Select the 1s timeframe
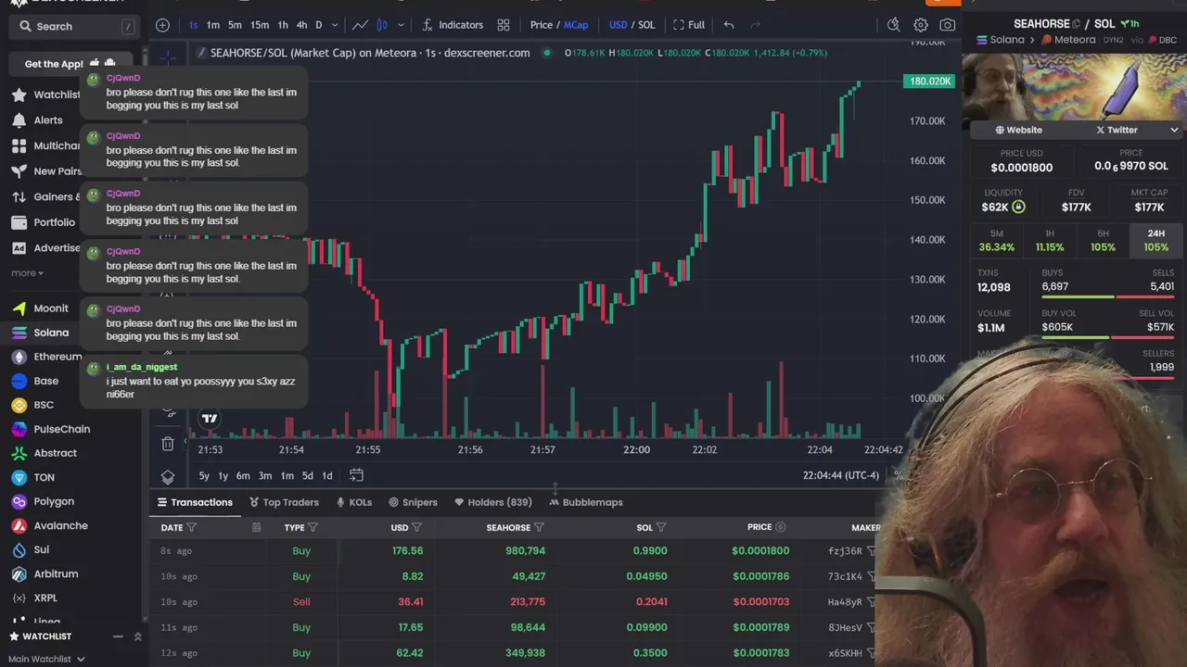Image resolution: width=1187 pixels, height=667 pixels. pos(193,25)
